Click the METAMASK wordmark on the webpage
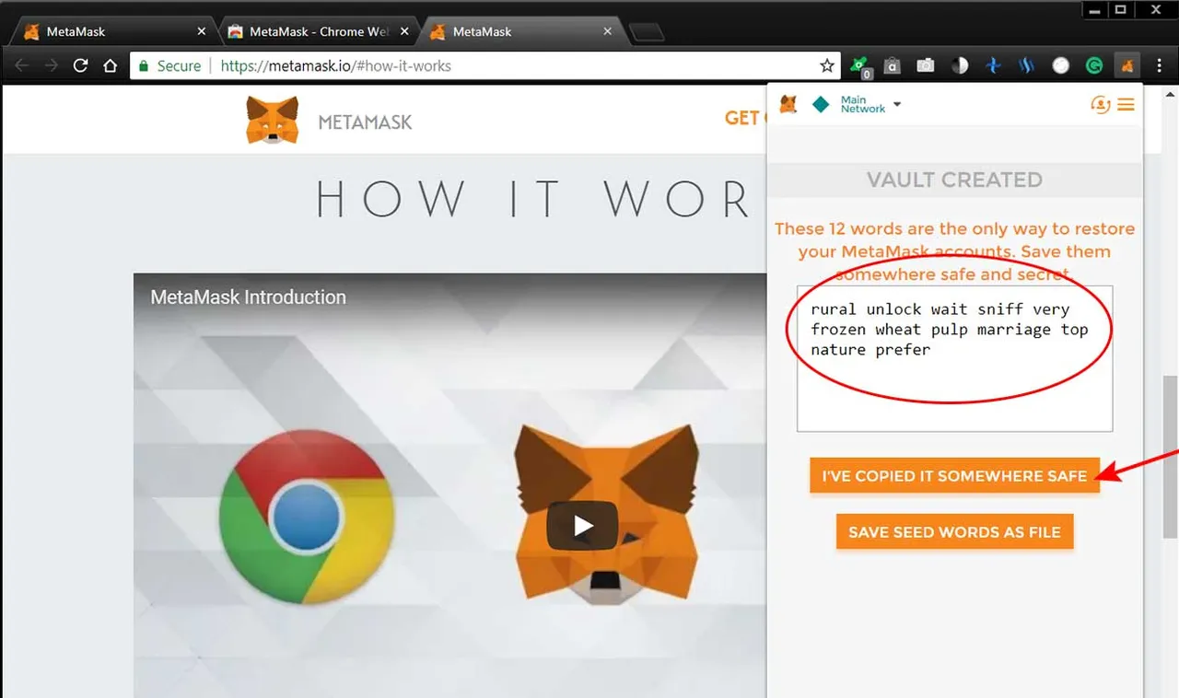Image resolution: width=1179 pixels, height=698 pixels. (x=365, y=122)
